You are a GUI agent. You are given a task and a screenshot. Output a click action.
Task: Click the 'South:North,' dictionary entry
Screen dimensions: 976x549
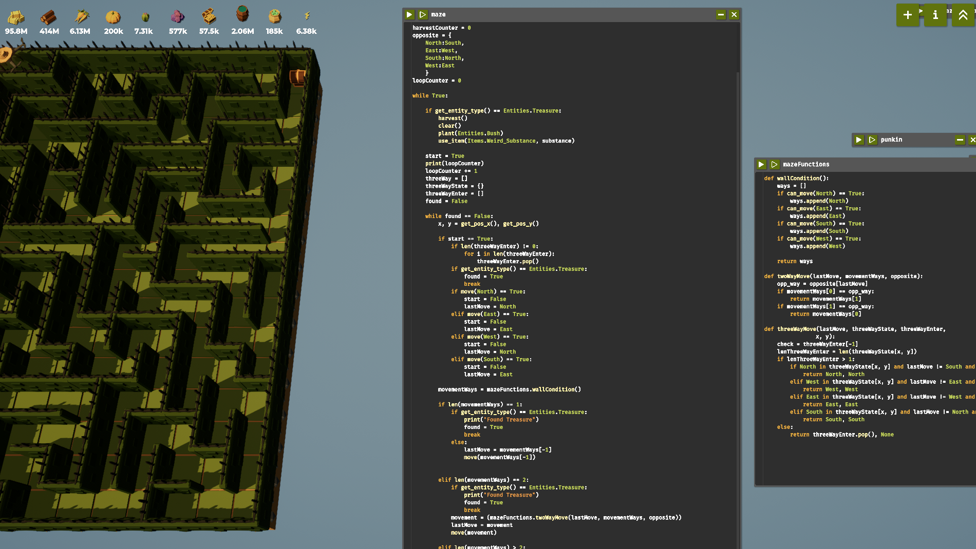pos(444,58)
